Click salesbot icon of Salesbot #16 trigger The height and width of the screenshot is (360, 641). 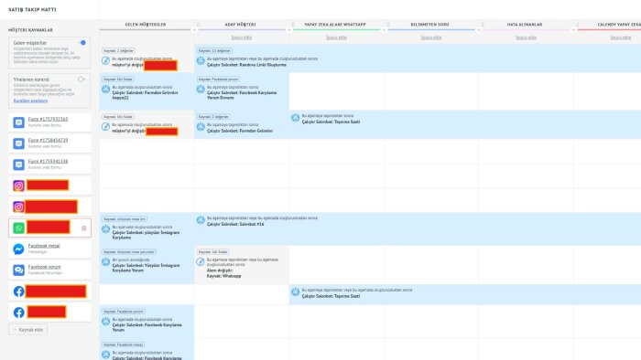tap(201, 220)
